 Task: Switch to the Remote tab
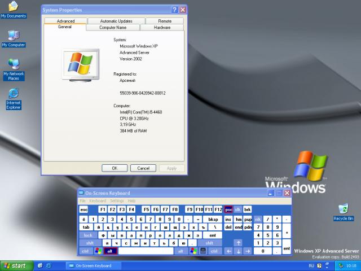pyautogui.click(x=165, y=21)
